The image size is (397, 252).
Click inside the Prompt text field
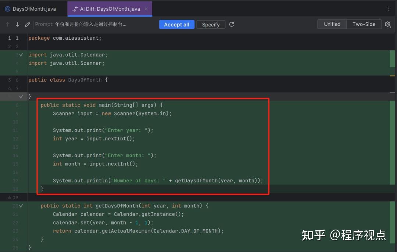tap(92, 24)
